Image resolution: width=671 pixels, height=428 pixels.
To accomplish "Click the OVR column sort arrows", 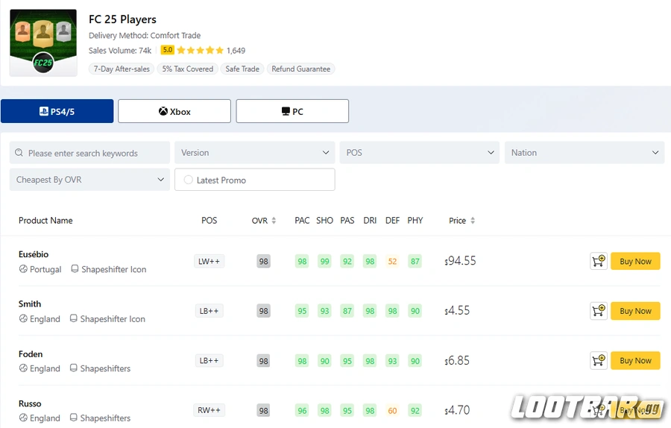I will (274, 221).
